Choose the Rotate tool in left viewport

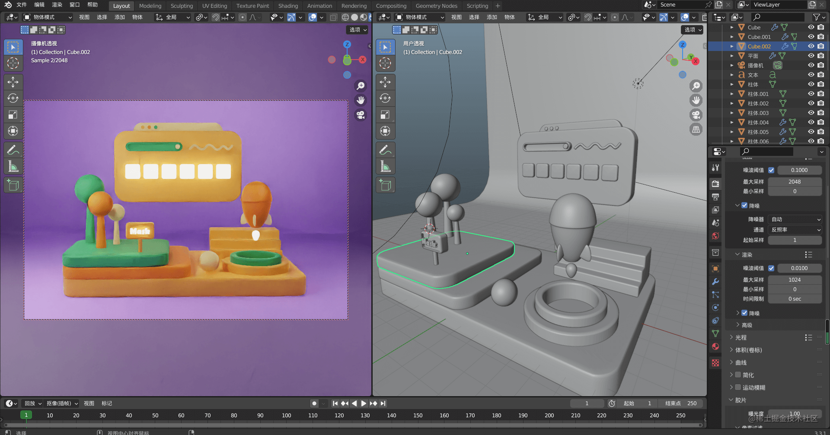pos(13,98)
